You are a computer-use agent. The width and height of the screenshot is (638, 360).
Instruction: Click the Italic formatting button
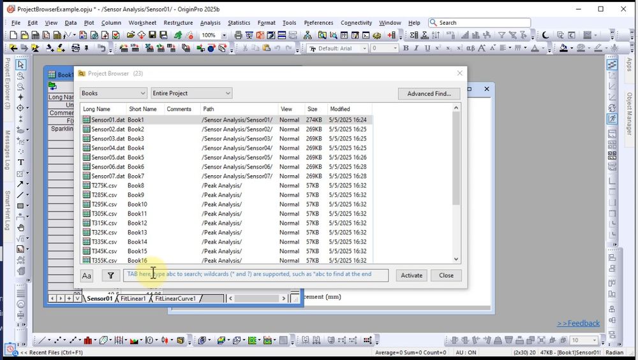point(416,48)
